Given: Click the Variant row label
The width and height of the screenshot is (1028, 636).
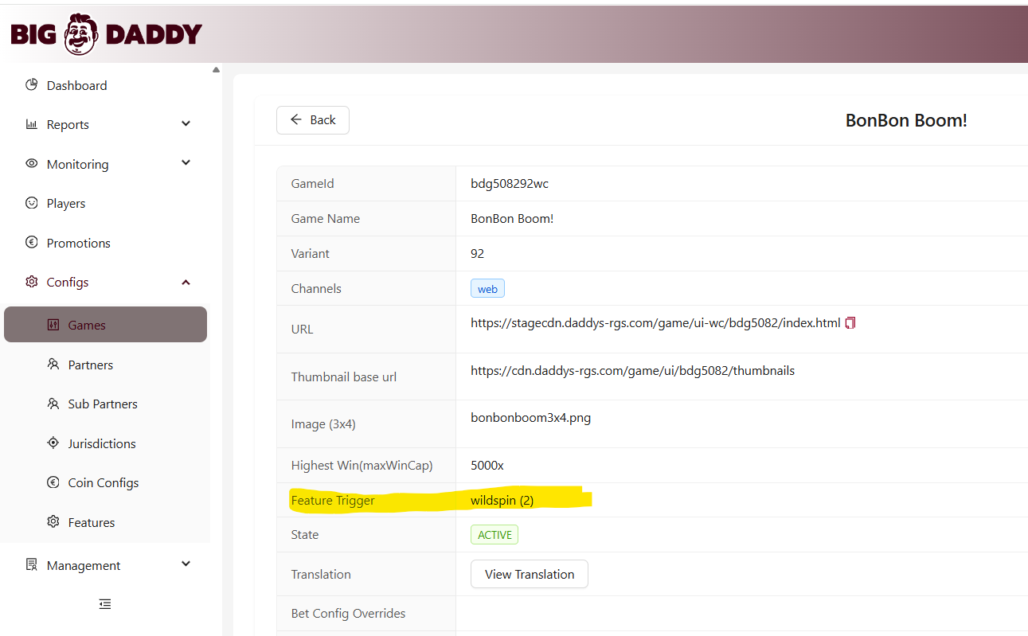Looking at the screenshot, I should pyautogui.click(x=311, y=254).
